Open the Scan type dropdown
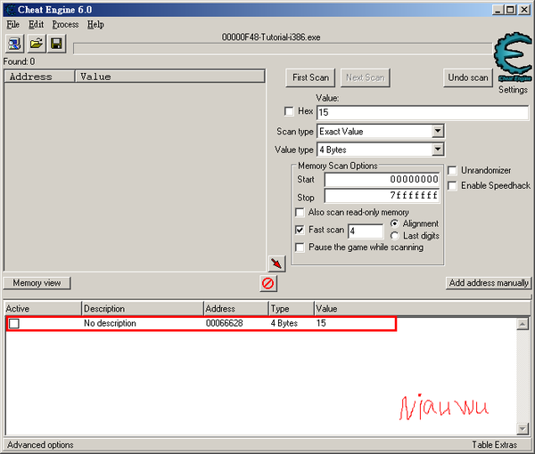535x454 pixels. [x=438, y=131]
